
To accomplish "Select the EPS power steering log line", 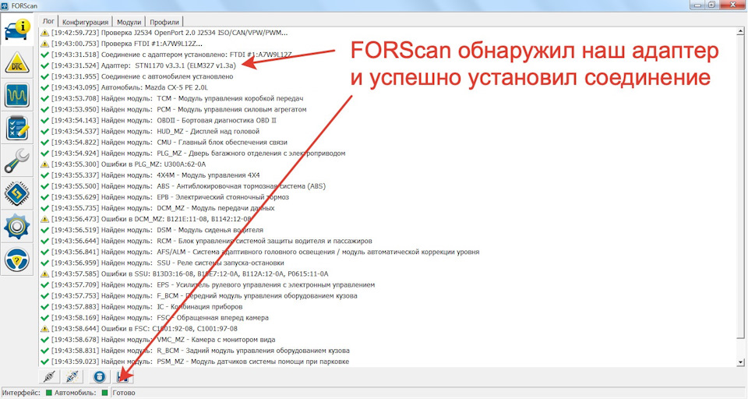I will pos(213,285).
